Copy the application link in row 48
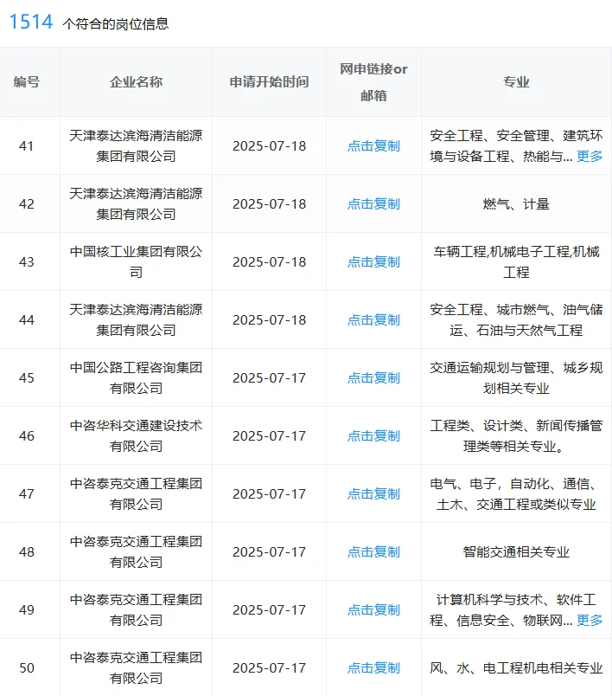The width and height of the screenshot is (612, 696). [373, 552]
